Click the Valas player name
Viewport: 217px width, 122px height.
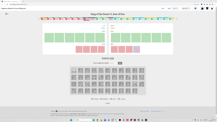[x=113, y=28]
